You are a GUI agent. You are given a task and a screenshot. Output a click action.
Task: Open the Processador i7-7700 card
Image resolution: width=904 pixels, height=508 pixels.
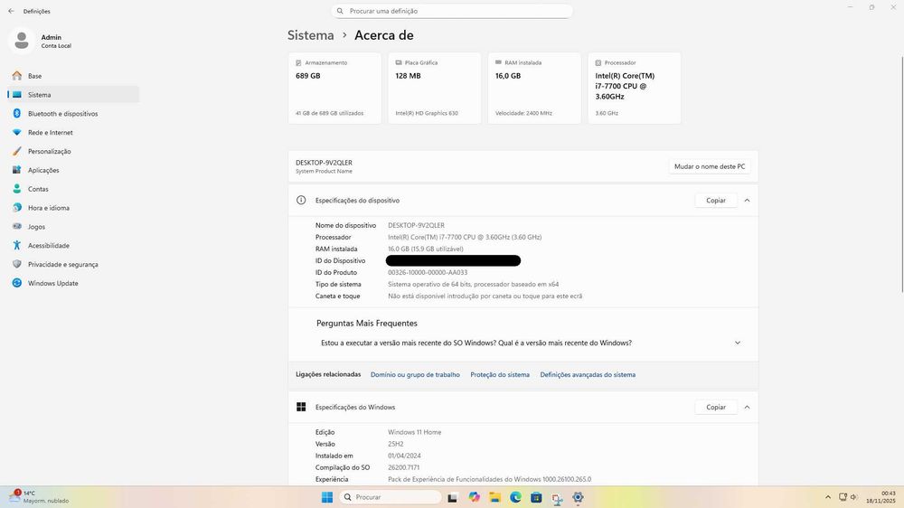[x=635, y=89]
